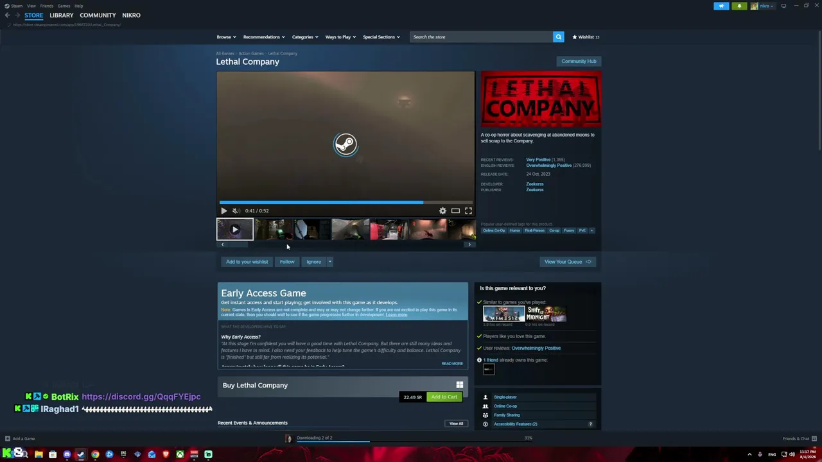Open the notifications bell icon
822x462 pixels.
click(x=739, y=6)
